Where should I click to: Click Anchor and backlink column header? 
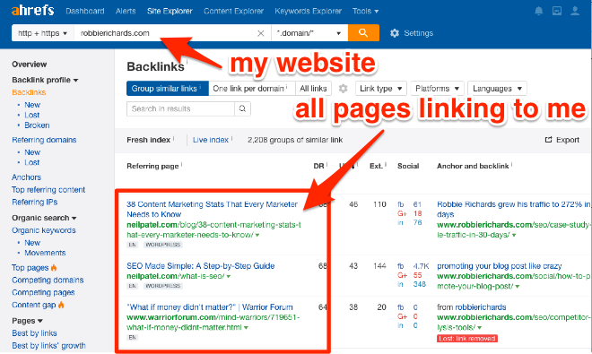[473, 166]
